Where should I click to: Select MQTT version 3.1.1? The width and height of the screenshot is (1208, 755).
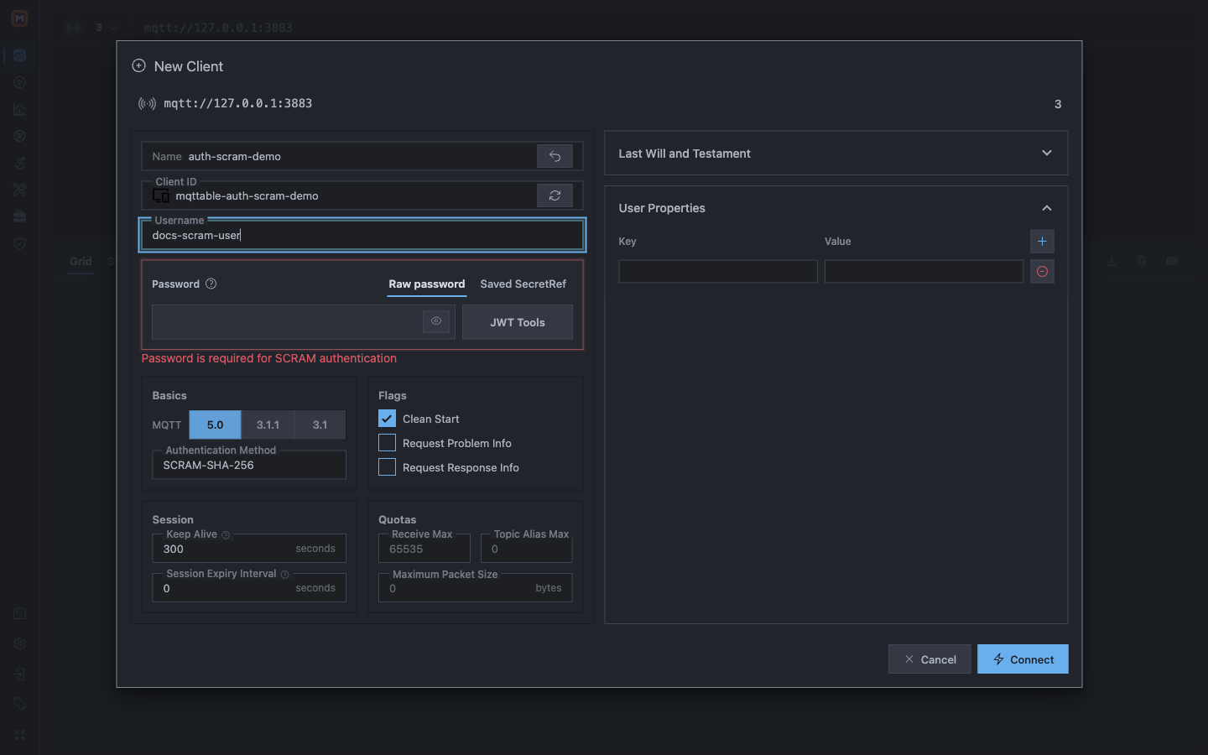[x=268, y=424]
